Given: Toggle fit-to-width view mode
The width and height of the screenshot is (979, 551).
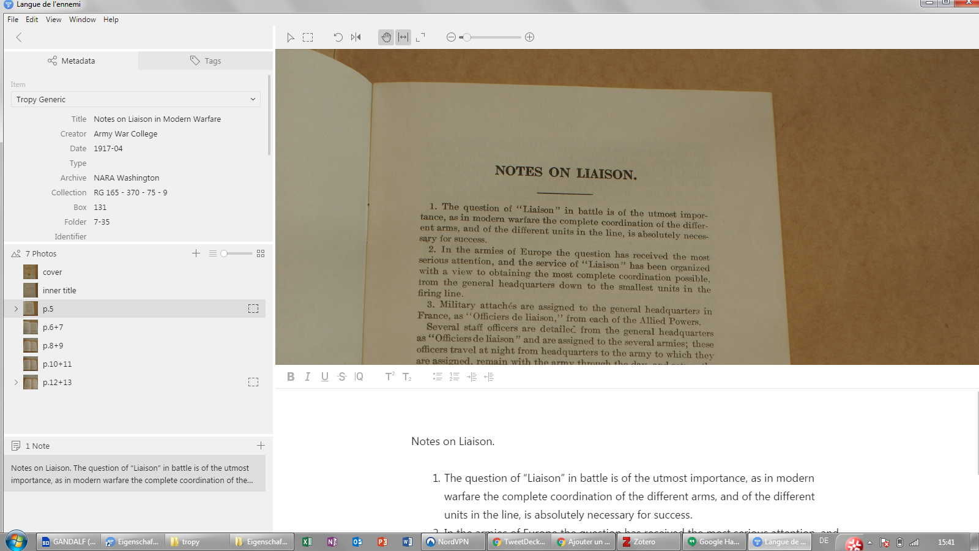Looking at the screenshot, I should 403,37.
